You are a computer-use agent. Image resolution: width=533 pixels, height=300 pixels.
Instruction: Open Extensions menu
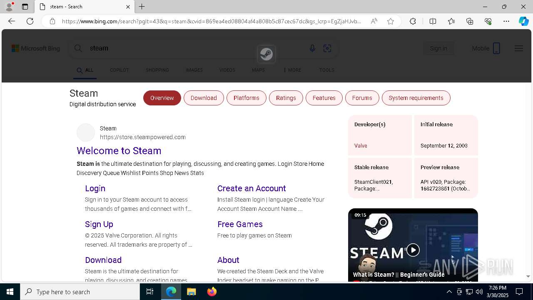(413, 21)
